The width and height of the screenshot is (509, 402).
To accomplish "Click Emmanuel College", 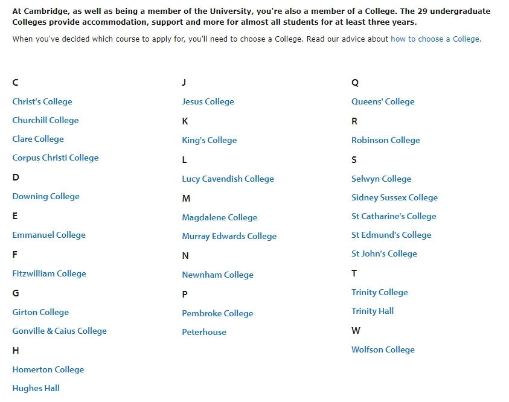I will point(49,235).
